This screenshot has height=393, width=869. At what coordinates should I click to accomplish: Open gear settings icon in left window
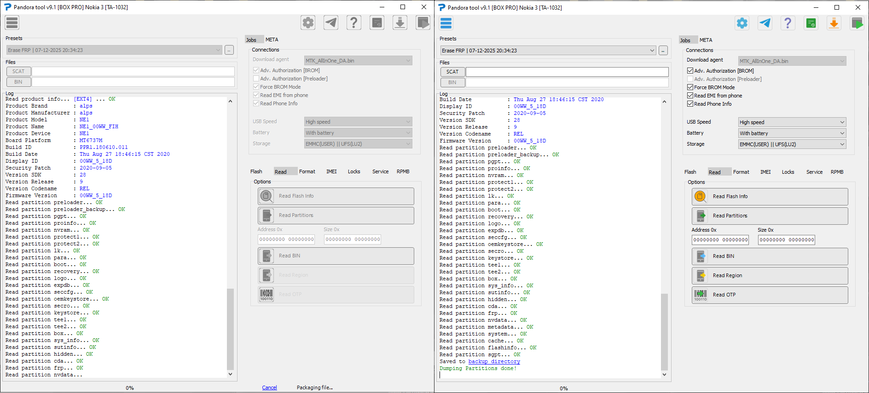tap(308, 23)
